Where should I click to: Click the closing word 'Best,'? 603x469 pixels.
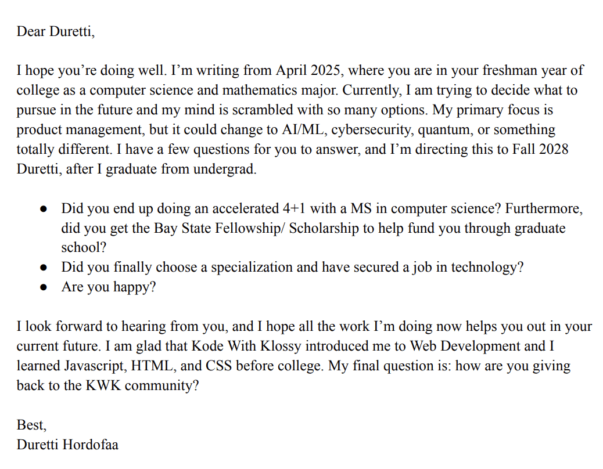pos(31,425)
